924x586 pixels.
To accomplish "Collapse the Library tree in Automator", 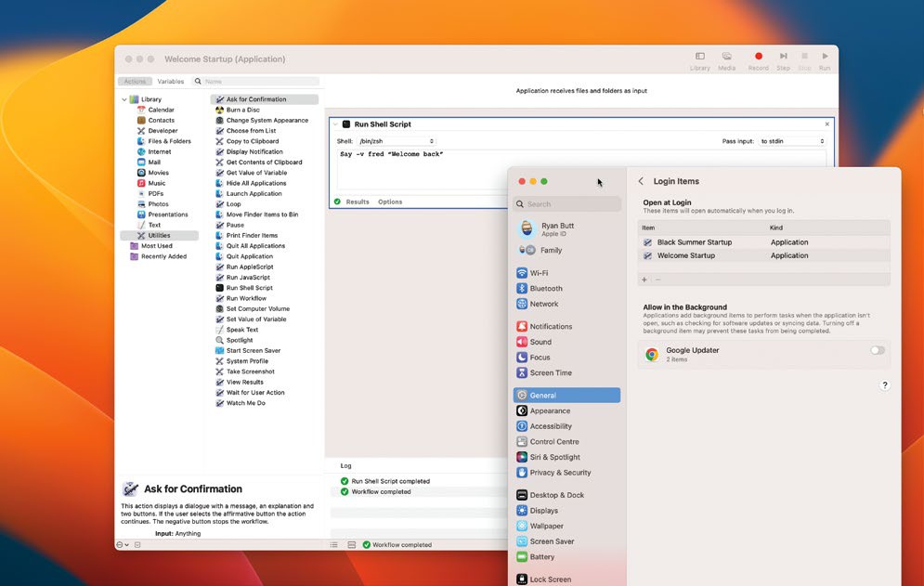I will point(124,99).
